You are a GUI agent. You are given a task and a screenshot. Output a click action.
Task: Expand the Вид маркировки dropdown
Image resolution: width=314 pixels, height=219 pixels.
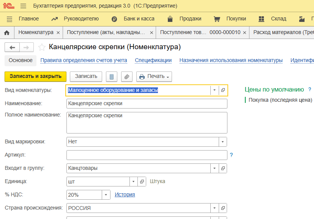point(222,142)
